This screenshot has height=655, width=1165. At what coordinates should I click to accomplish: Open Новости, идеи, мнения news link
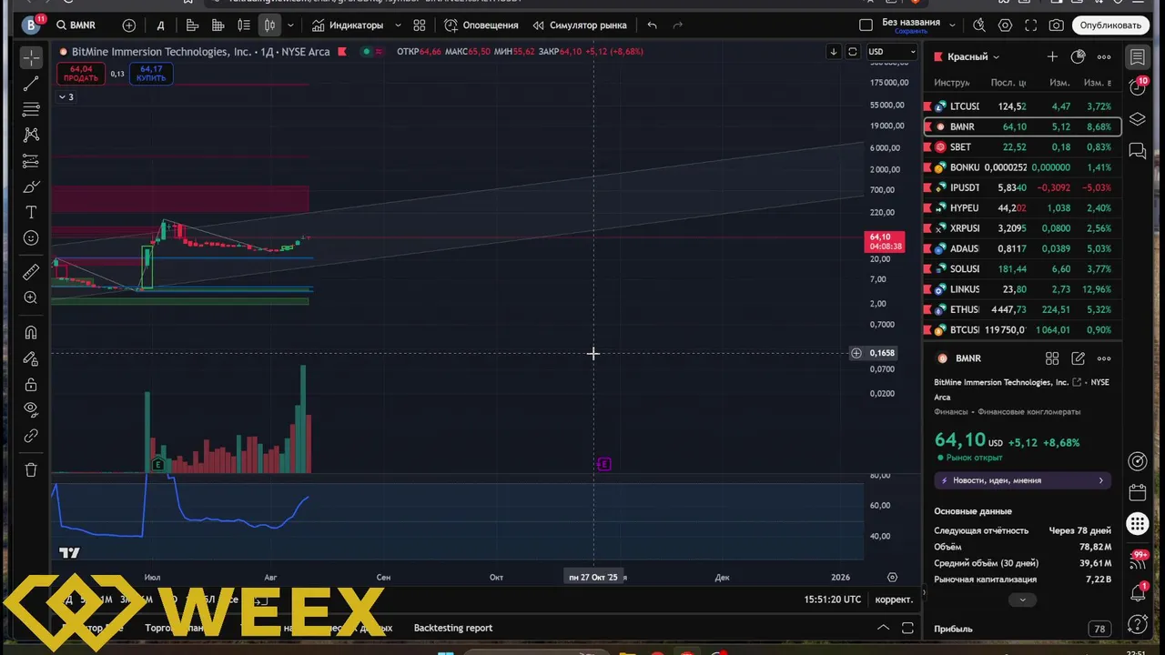point(1023,480)
